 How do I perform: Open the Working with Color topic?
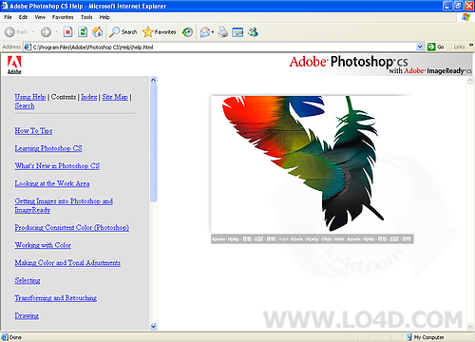click(43, 245)
